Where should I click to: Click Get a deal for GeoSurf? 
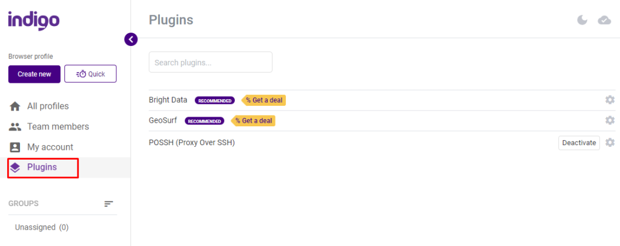[254, 121]
